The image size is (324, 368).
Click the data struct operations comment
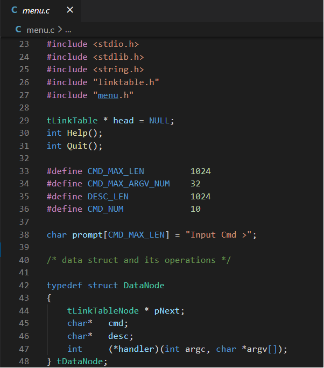click(x=139, y=260)
